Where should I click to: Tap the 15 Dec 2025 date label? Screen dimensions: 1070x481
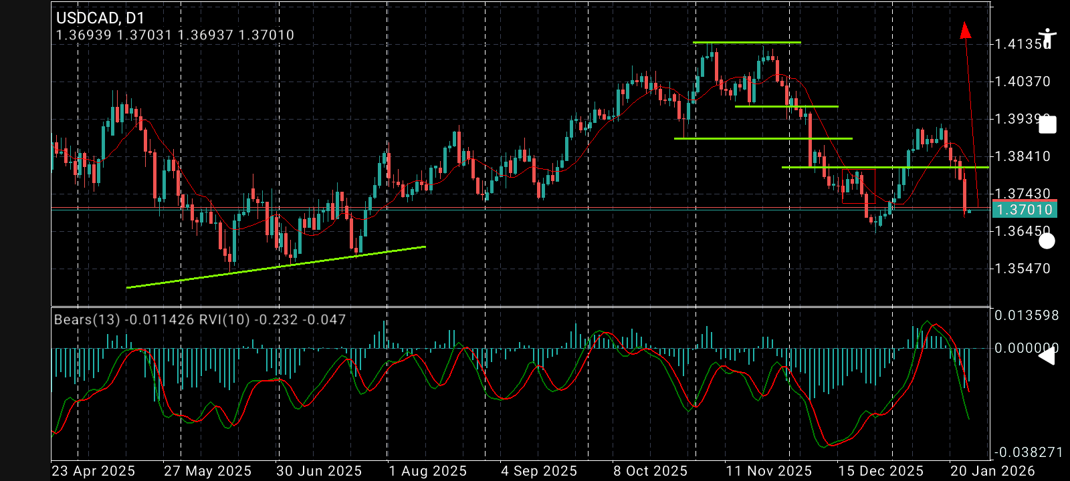tap(881, 471)
